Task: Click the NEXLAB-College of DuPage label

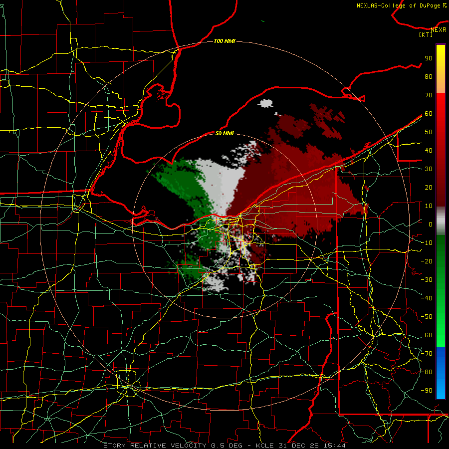Action: (x=399, y=5)
